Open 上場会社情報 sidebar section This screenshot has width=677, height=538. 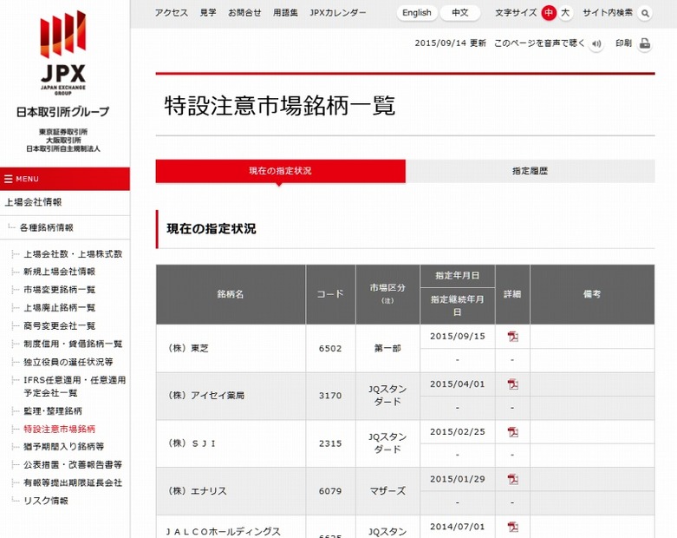pyautogui.click(x=33, y=202)
